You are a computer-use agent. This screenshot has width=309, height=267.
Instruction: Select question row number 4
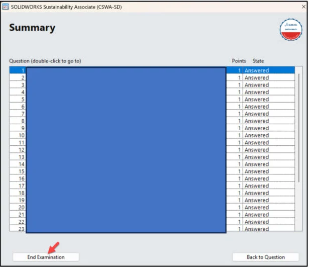click(152, 92)
